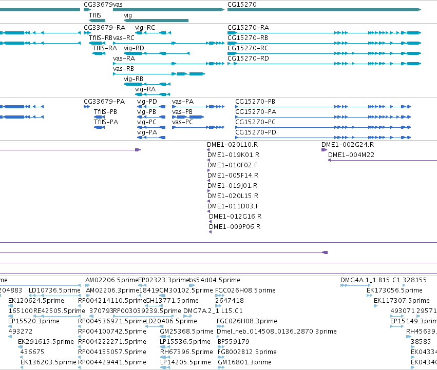437x370 pixels.
Task: Select the vig-RB transcript label
Action: click(x=134, y=79)
